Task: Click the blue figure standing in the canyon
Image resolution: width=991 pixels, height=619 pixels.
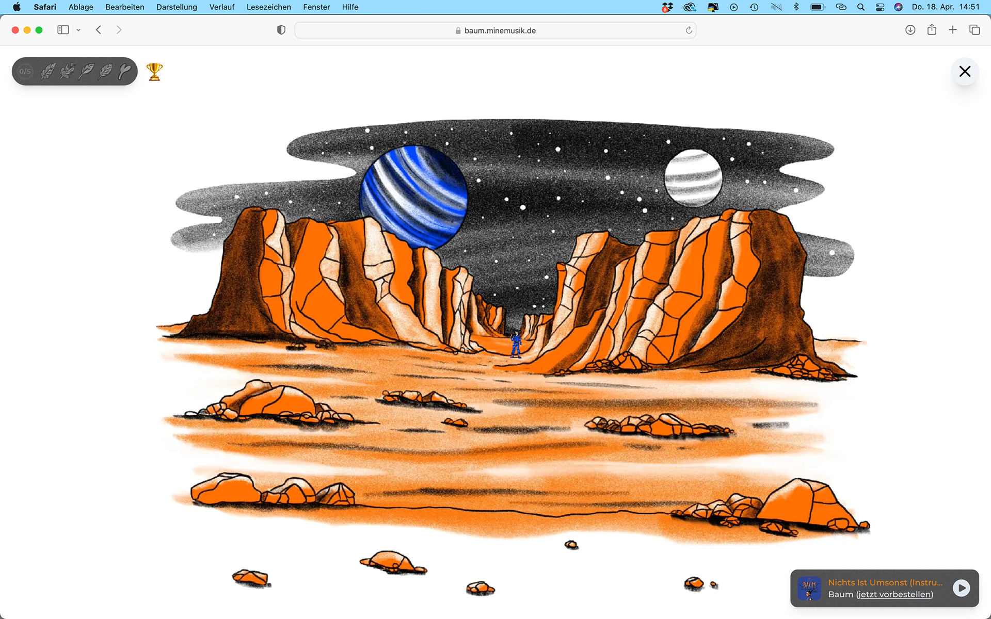Action: (x=516, y=346)
